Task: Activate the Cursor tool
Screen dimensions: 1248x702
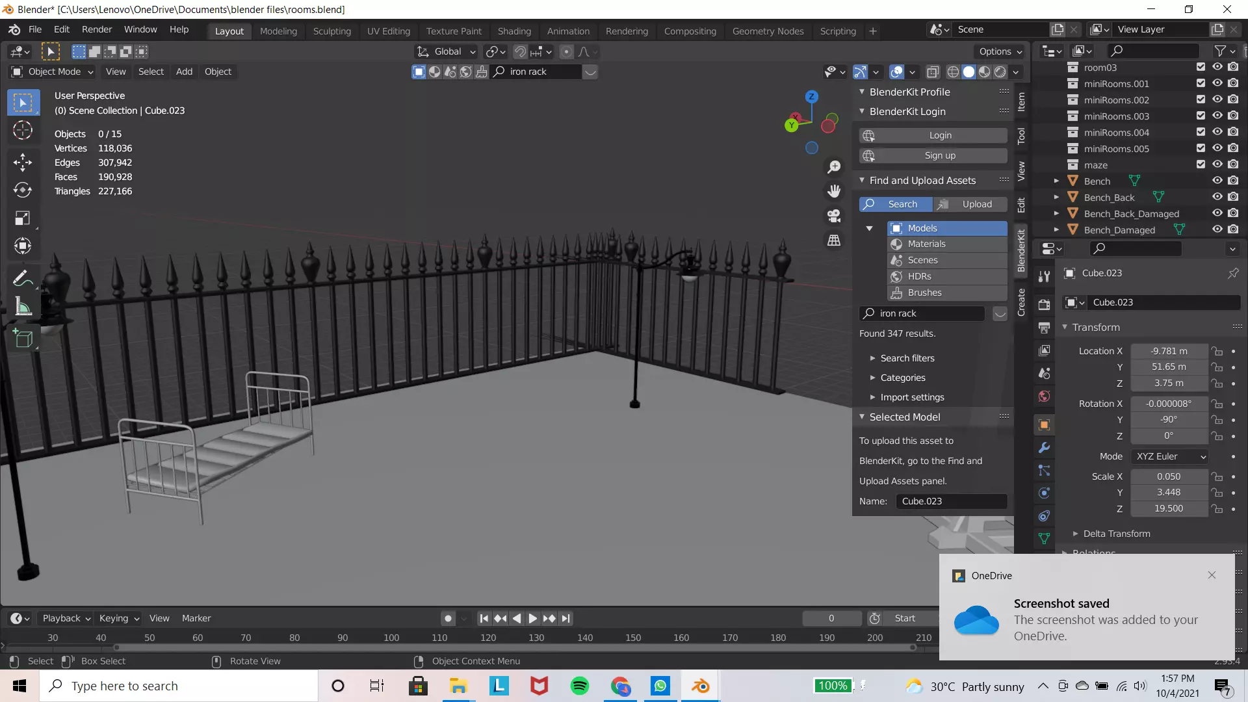Action: pos(23,131)
